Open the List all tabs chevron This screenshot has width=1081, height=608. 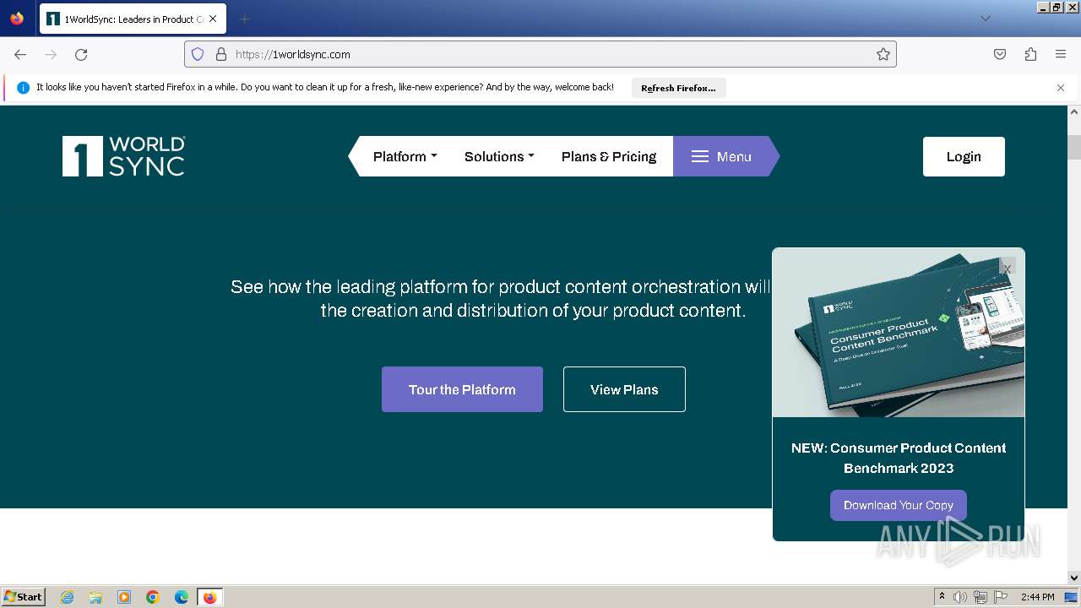985,19
